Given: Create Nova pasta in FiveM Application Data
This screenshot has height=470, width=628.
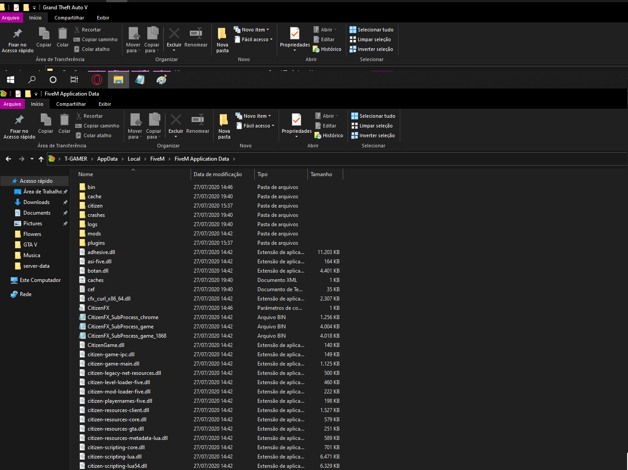Looking at the screenshot, I should point(224,127).
